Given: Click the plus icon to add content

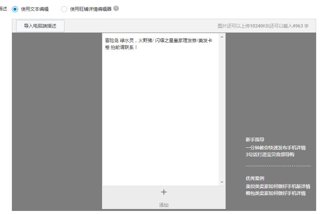Looking at the screenshot, I should [164, 192].
